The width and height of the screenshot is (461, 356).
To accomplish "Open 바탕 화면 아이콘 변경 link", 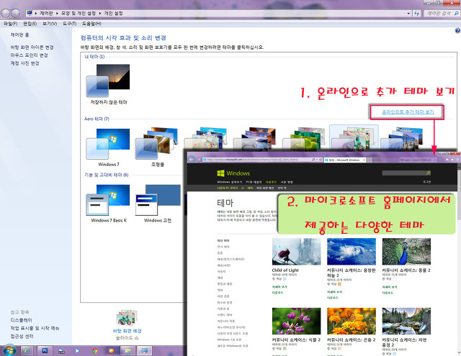I will point(32,47).
